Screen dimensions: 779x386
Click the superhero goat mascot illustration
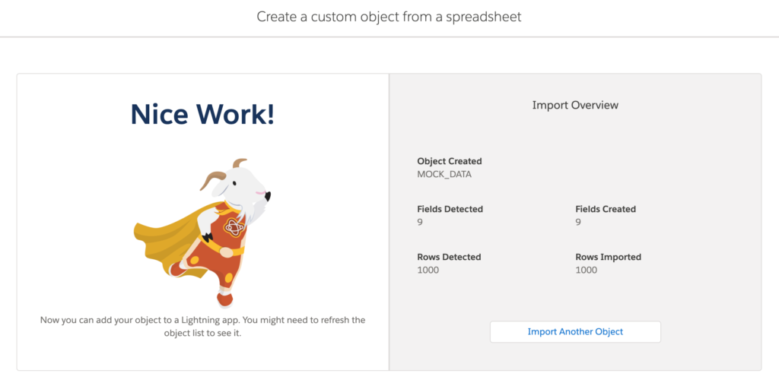[x=202, y=233]
